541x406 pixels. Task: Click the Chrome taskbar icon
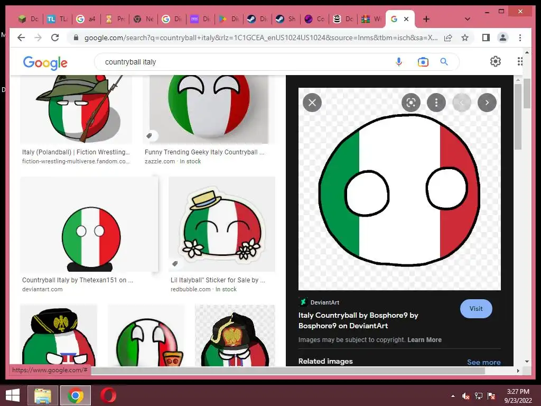[76, 395]
